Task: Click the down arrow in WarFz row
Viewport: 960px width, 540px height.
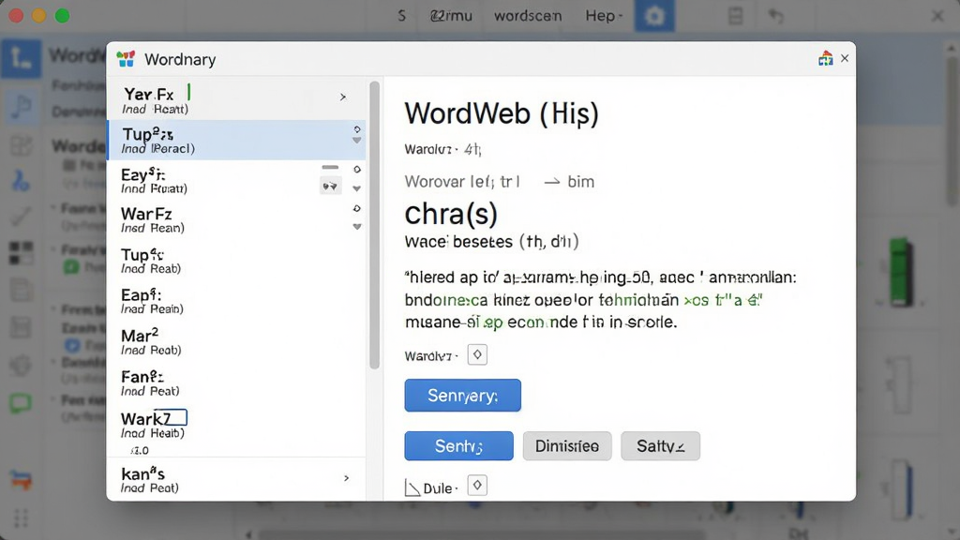Action: (x=357, y=227)
